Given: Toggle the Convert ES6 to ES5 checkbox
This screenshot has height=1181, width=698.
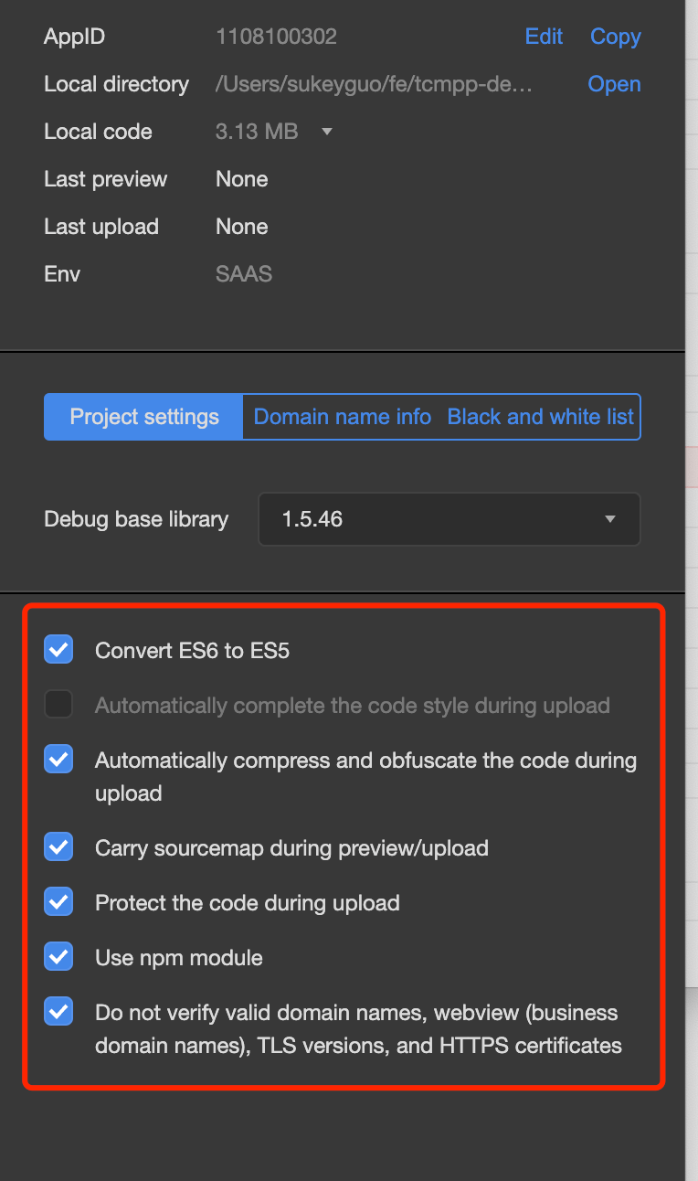Looking at the screenshot, I should (x=58, y=650).
